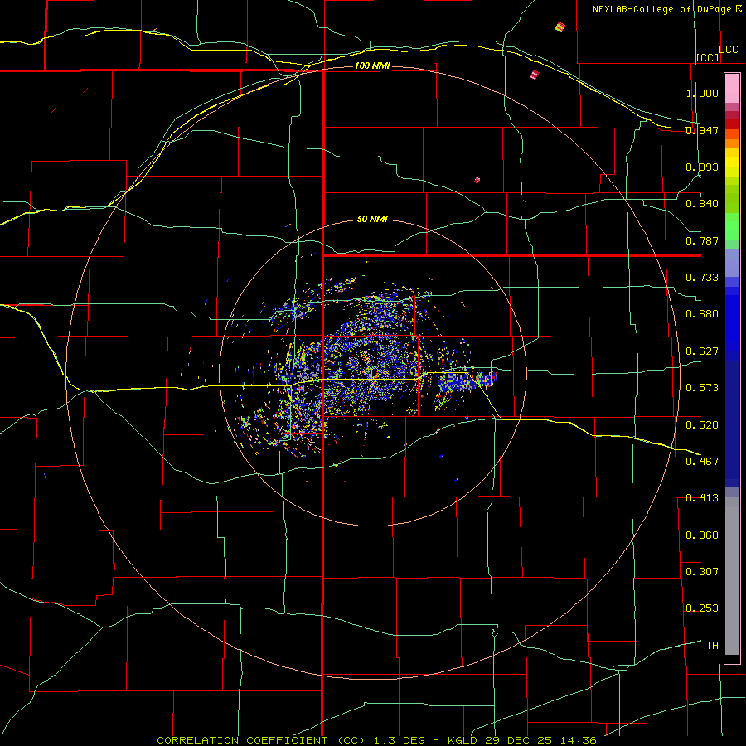Screen dimensions: 746x746
Task: Click the 0.573 scale value
Action: click(x=702, y=388)
